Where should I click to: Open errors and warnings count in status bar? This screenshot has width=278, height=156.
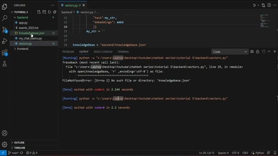click(x=32, y=153)
